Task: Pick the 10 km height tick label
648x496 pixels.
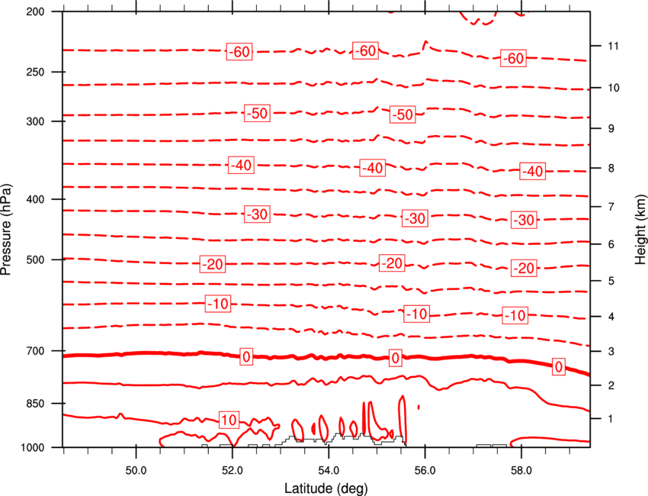Action: 614,88
